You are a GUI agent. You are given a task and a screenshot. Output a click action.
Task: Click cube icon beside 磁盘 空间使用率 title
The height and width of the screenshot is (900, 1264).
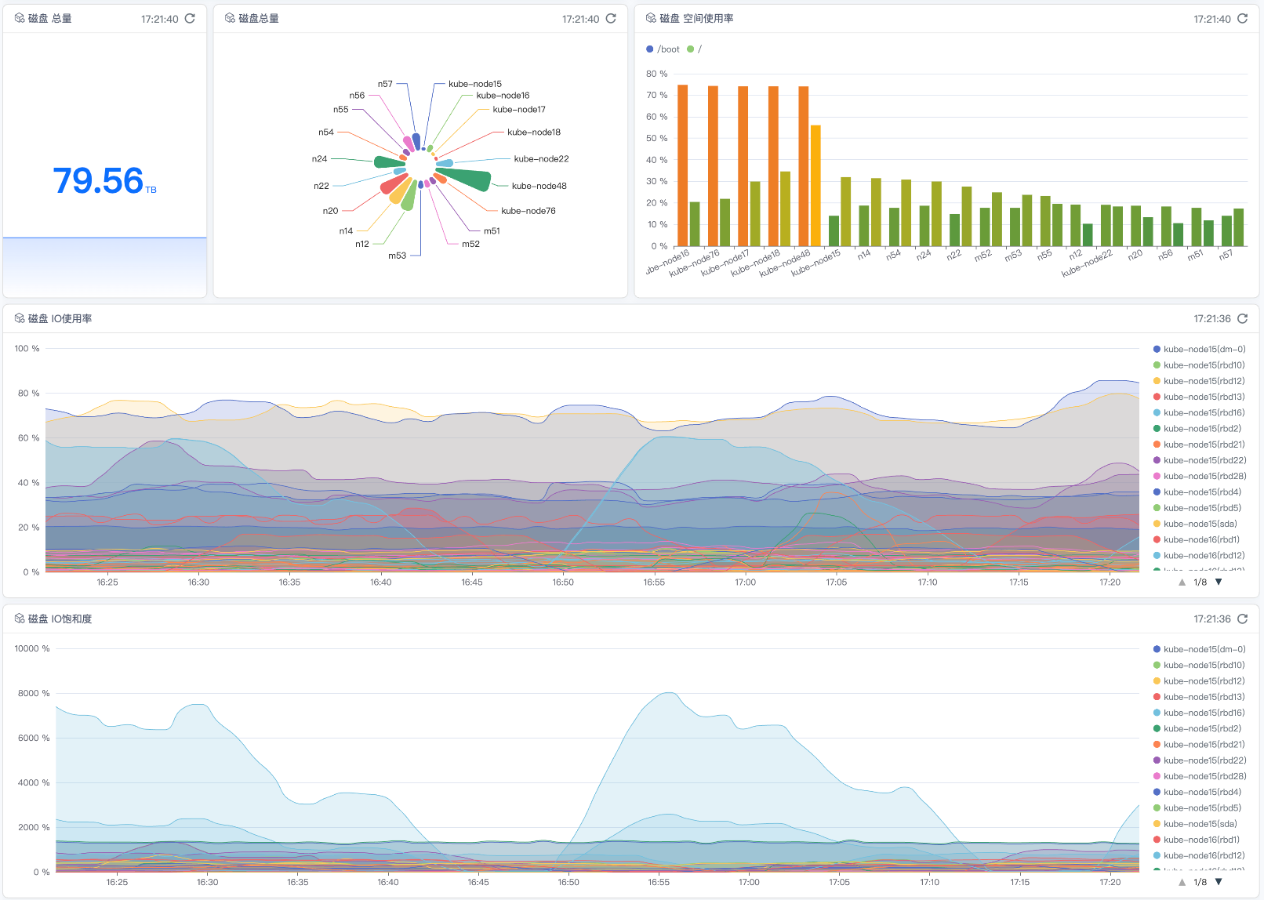point(651,19)
